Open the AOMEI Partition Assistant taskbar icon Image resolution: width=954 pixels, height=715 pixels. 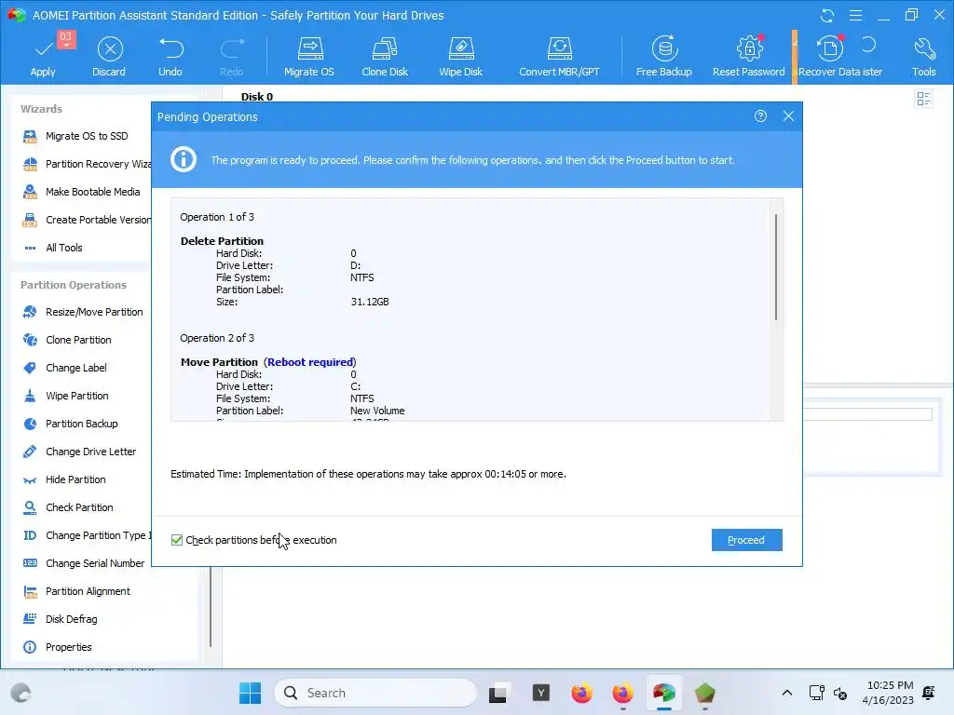click(663, 693)
